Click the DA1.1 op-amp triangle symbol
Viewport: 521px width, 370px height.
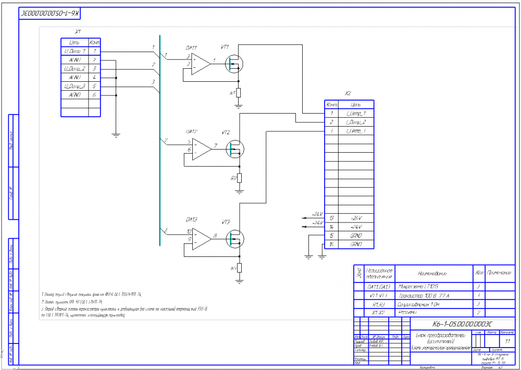200,64
